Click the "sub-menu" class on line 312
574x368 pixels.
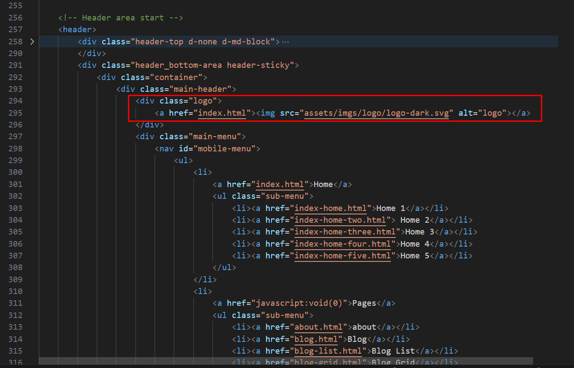coord(285,315)
